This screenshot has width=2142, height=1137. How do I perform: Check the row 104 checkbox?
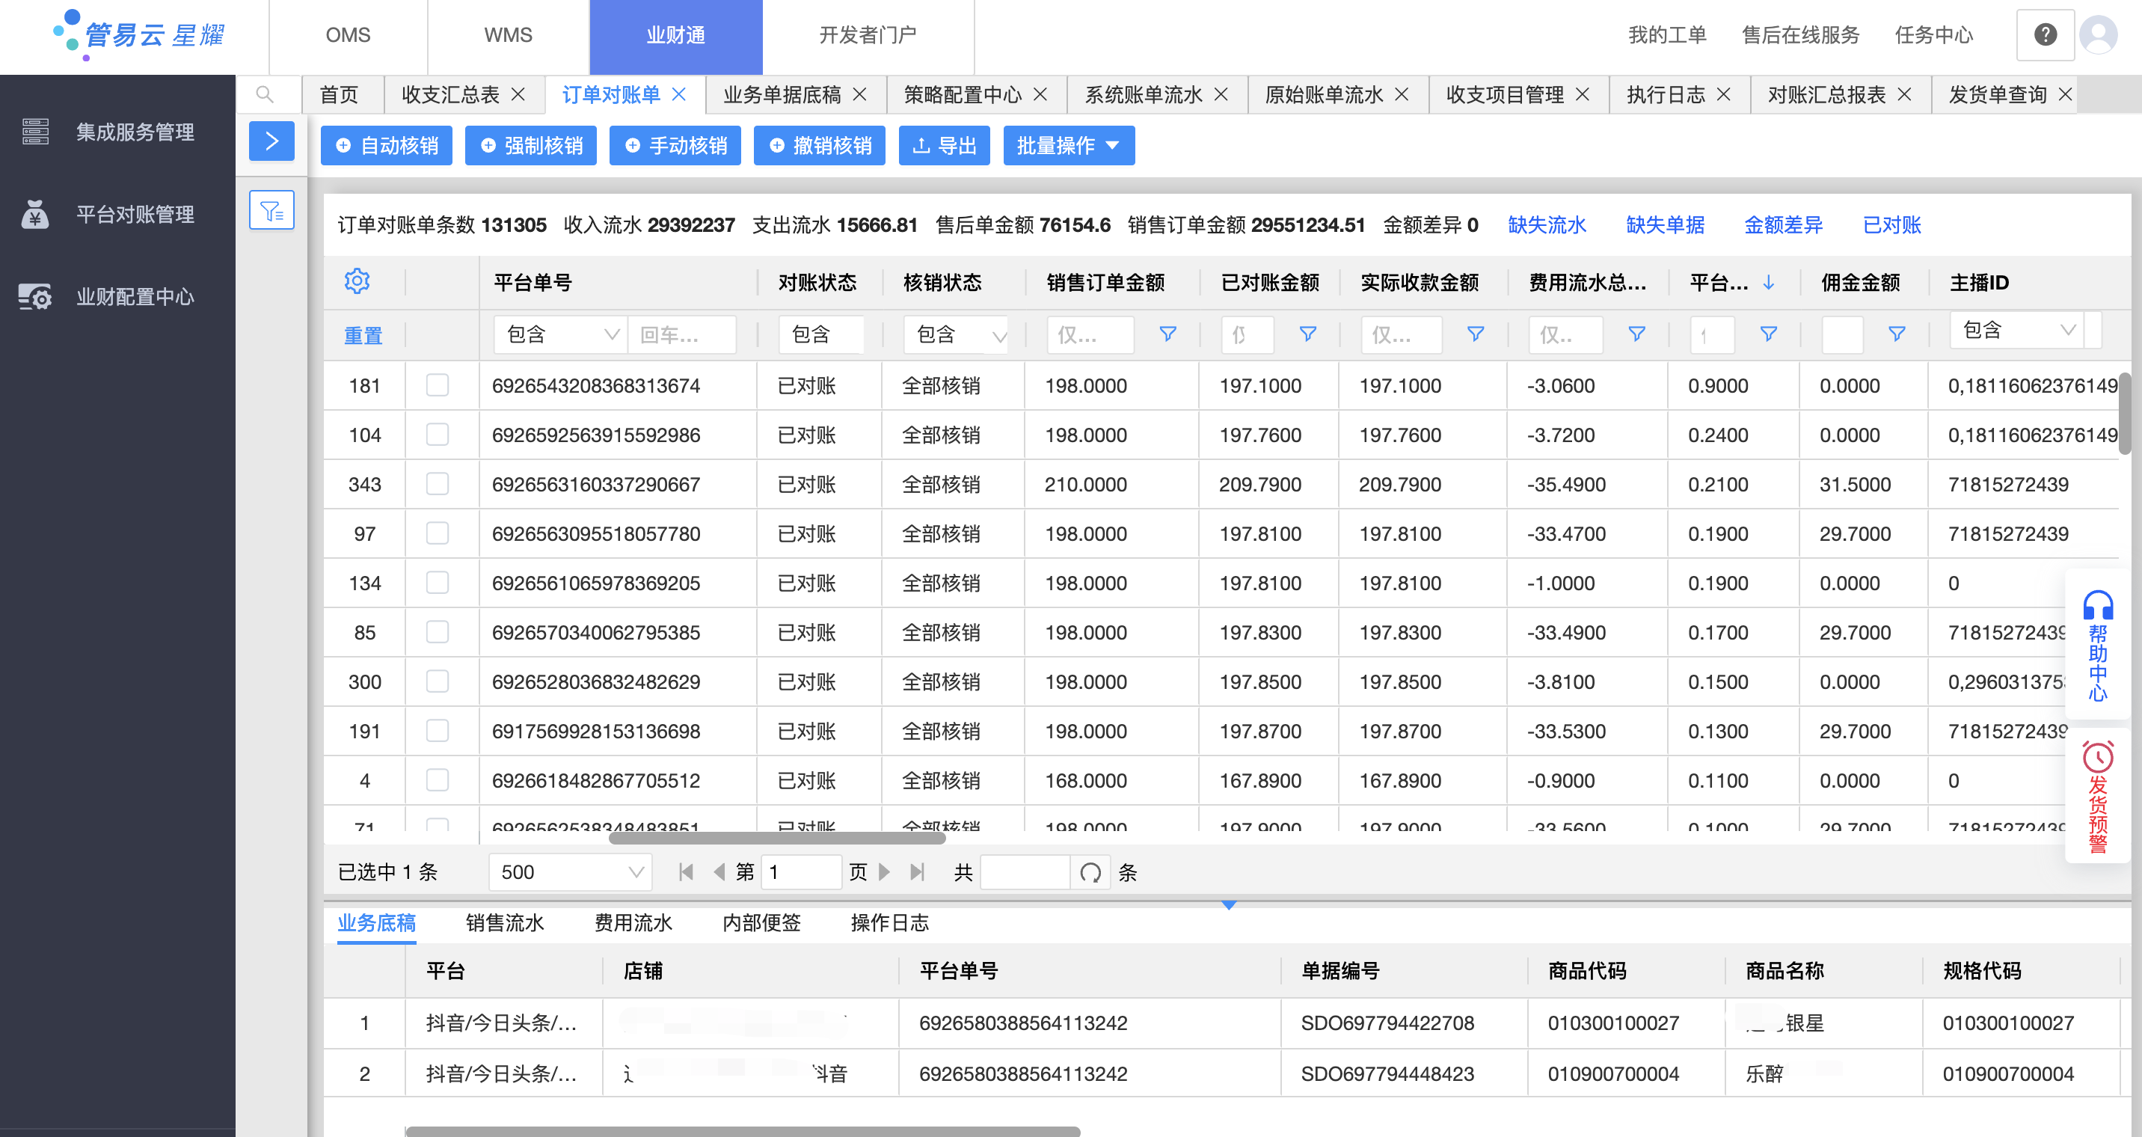pyautogui.click(x=438, y=434)
